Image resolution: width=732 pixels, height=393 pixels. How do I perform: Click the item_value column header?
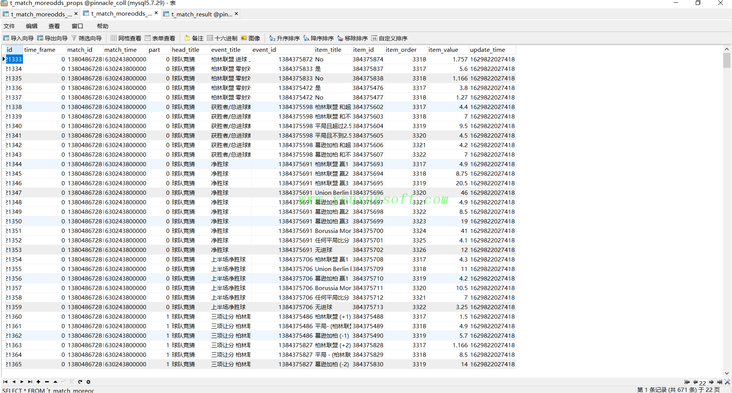click(448, 50)
